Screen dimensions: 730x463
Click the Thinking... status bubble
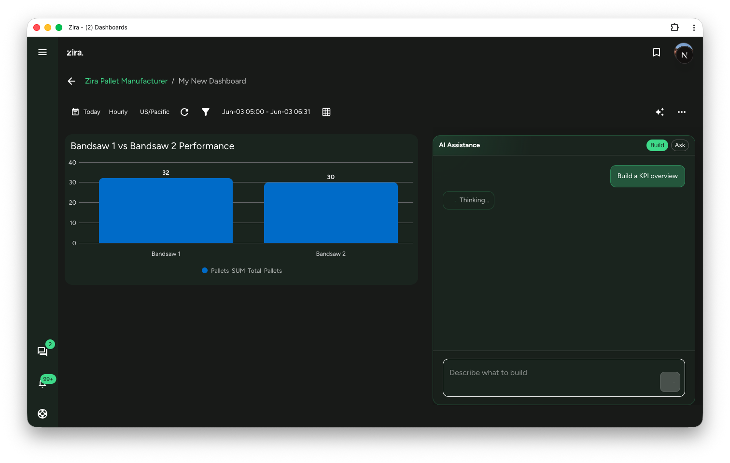(x=468, y=200)
